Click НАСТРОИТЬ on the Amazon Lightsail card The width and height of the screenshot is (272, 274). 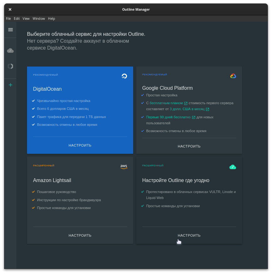pyautogui.click(x=80, y=235)
